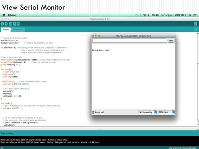Image resolution: width=199 pixels, height=149 pixels.
Task: Click the 'Sending data... done!' output line
Action: [101, 50]
